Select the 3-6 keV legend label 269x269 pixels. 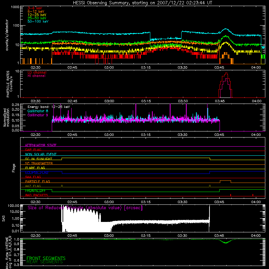point(35,8)
